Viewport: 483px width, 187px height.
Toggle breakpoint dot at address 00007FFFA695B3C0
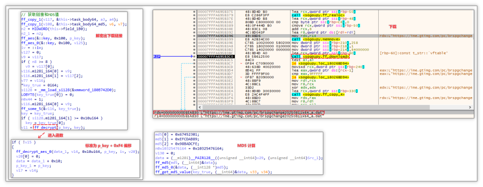coord(194,57)
